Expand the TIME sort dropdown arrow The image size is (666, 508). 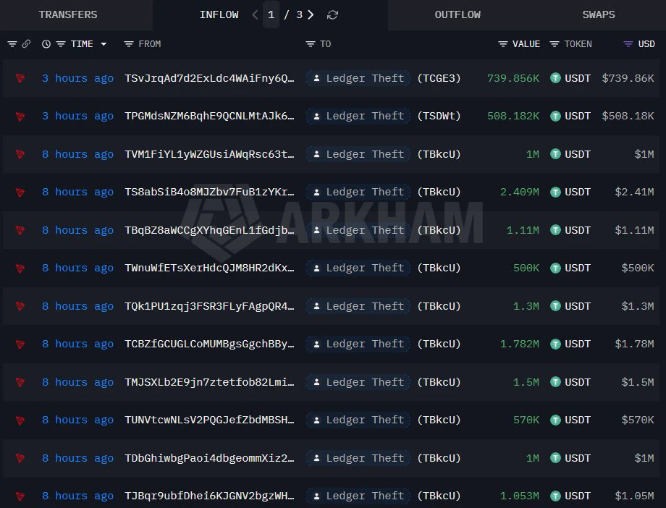[104, 43]
